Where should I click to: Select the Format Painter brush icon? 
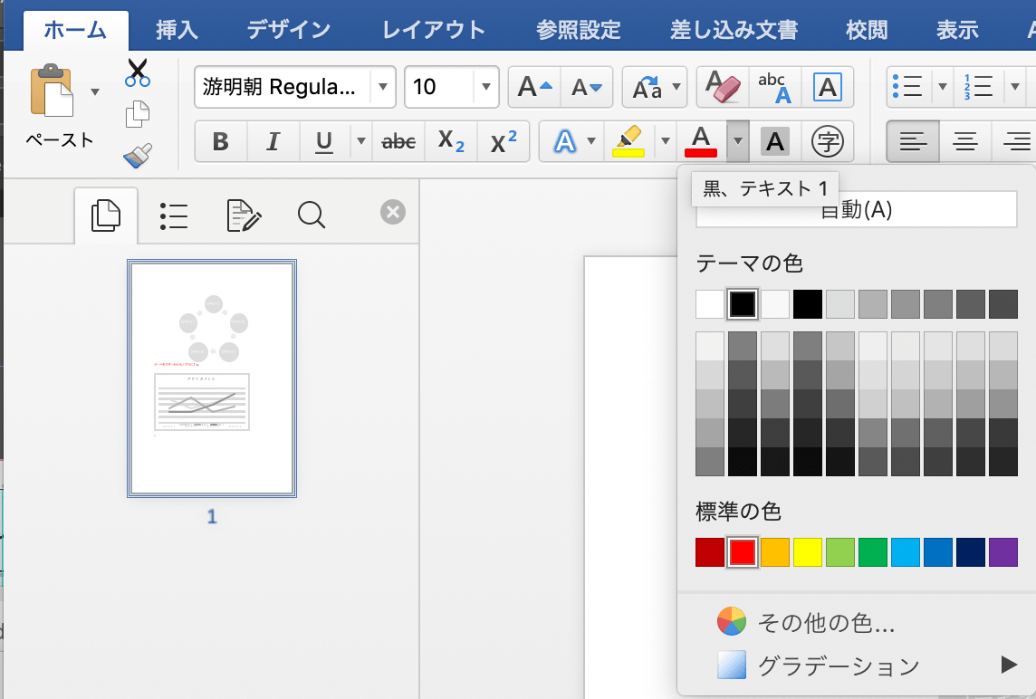click(138, 157)
